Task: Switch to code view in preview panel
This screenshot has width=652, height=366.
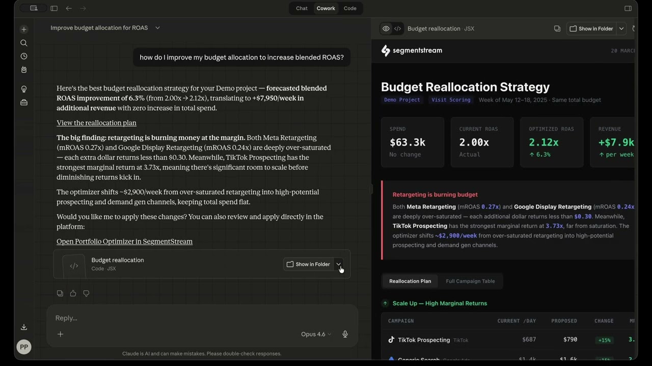Action: click(x=398, y=28)
